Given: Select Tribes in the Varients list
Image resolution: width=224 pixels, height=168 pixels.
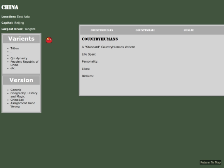Looking at the screenshot, I should (15, 48).
